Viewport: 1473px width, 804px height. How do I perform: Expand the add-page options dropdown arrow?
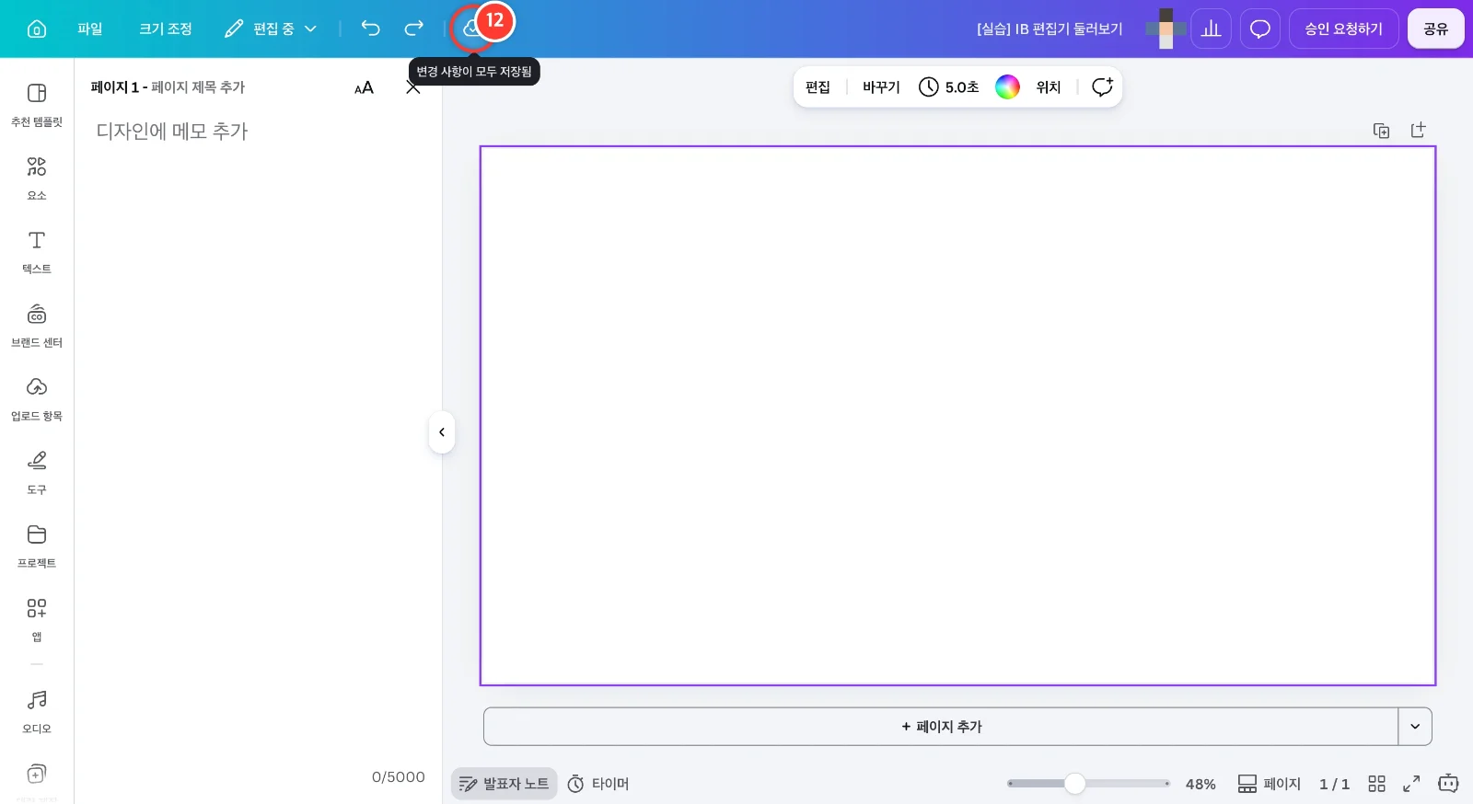tap(1415, 727)
